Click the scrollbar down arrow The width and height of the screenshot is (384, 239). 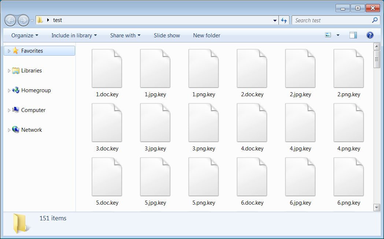pyautogui.click(x=377, y=208)
